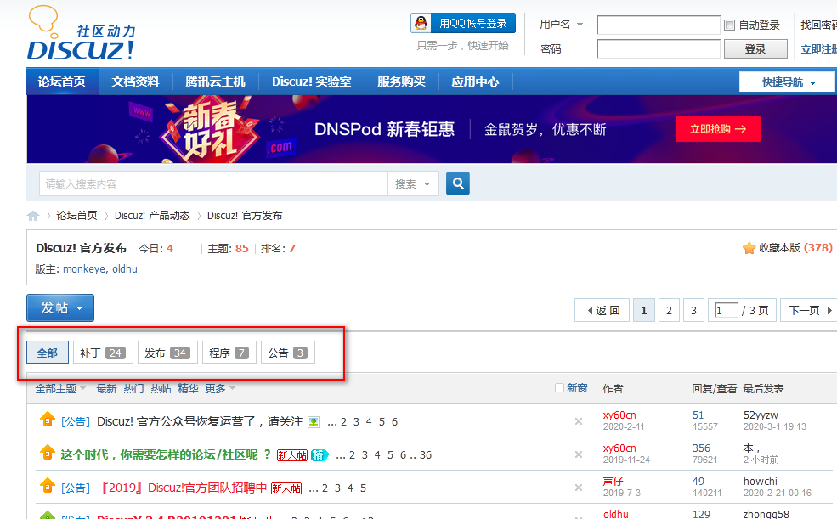Click reply count 356
This screenshot has height=519, width=837.
(701, 448)
